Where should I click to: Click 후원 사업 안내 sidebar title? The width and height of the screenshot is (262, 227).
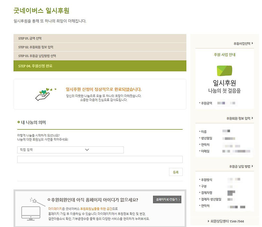coord(225,54)
